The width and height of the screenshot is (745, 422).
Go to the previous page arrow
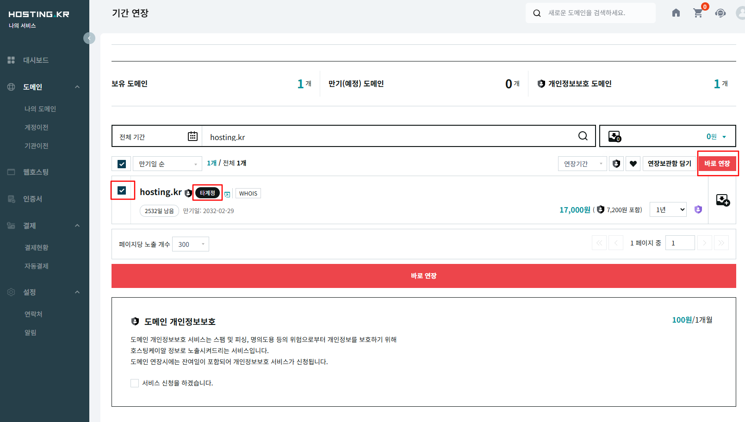point(616,243)
